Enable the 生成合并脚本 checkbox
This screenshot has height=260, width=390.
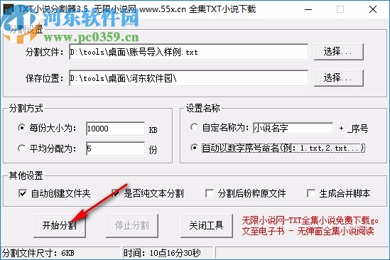[x=311, y=193]
